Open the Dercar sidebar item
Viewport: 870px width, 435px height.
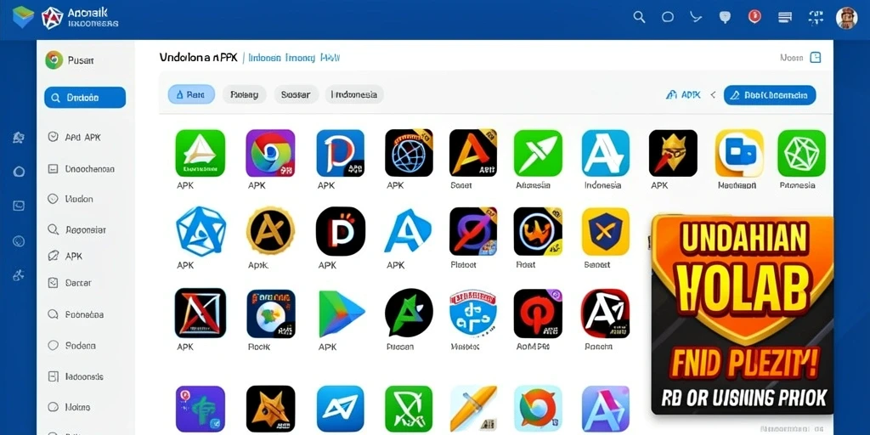click(x=70, y=283)
